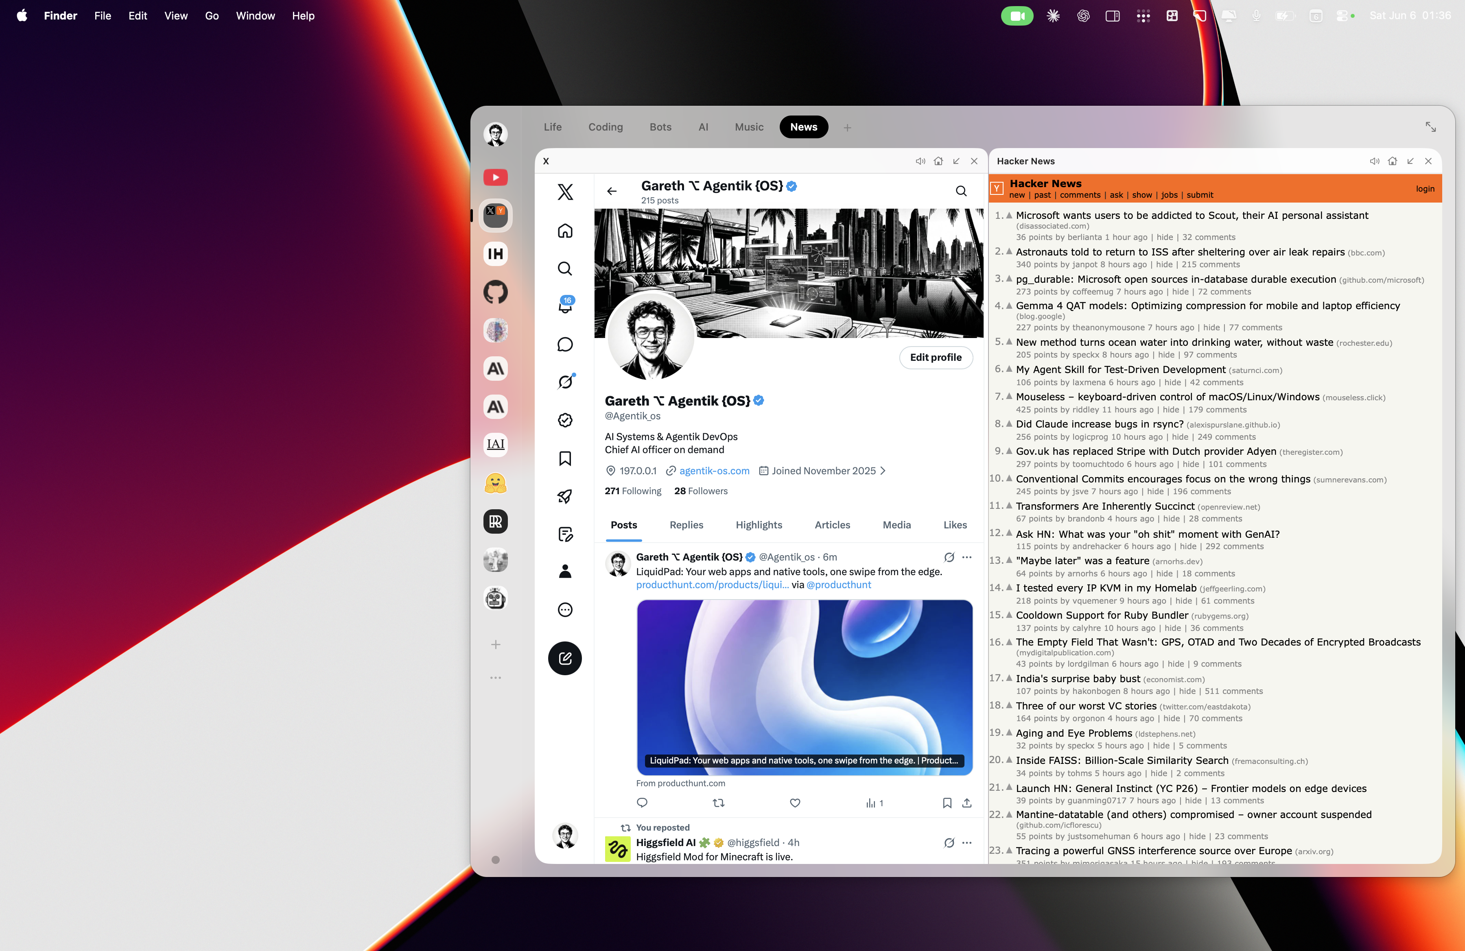The height and width of the screenshot is (951, 1465).
Task: Open the More circle icon in X navigation
Action: 565,610
